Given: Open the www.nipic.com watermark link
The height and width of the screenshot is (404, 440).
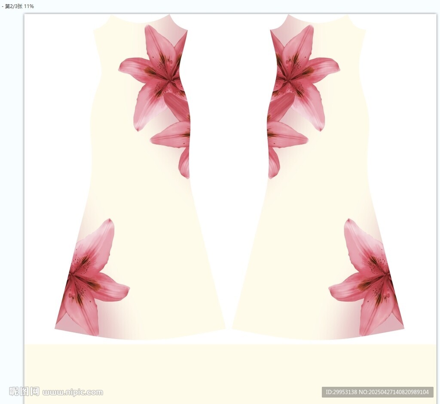Looking at the screenshot, I should pos(73,392).
